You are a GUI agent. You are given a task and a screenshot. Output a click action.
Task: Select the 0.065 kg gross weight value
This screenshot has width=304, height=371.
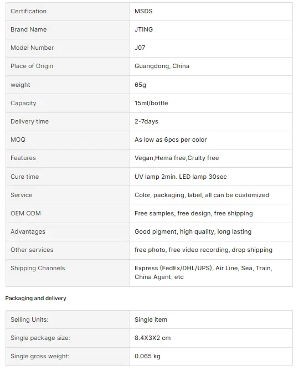point(147,357)
